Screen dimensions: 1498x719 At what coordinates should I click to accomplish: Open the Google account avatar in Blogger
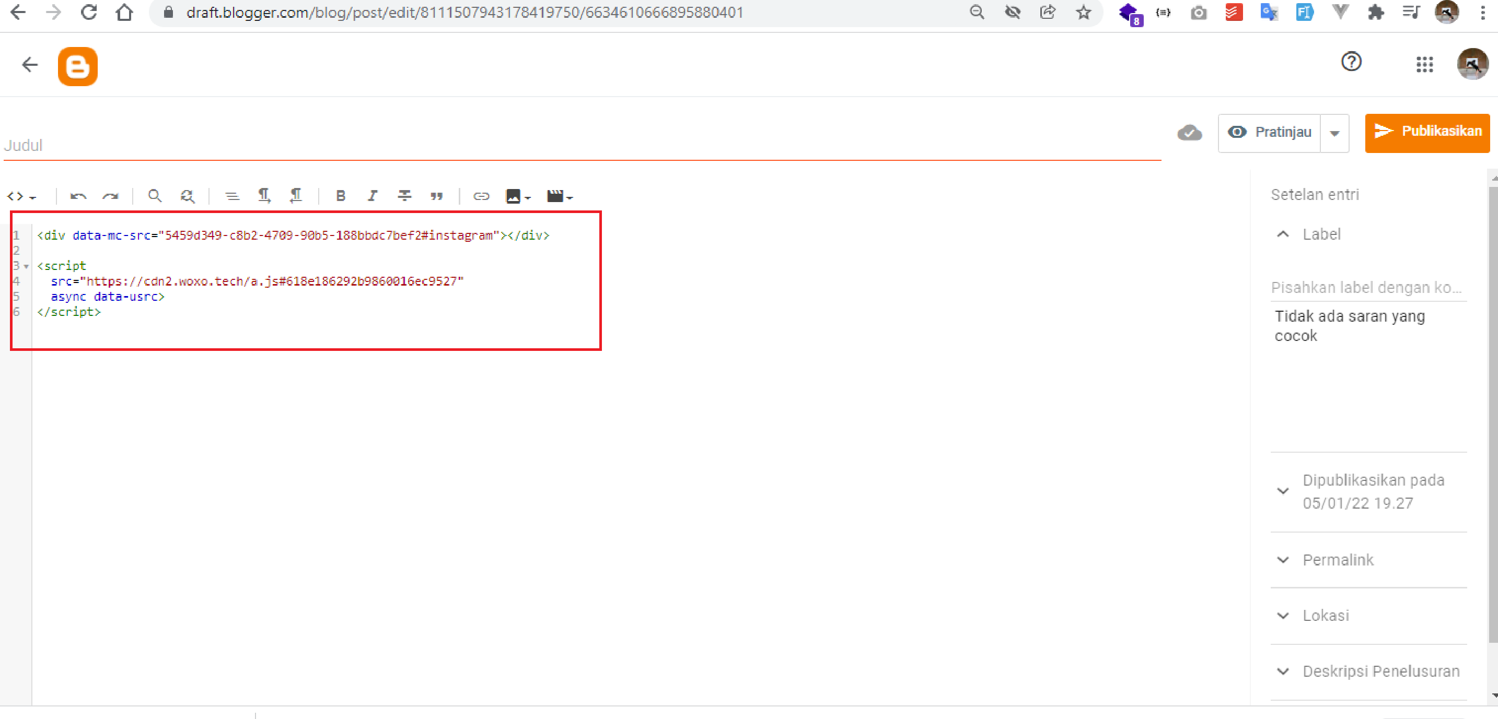pyautogui.click(x=1472, y=64)
